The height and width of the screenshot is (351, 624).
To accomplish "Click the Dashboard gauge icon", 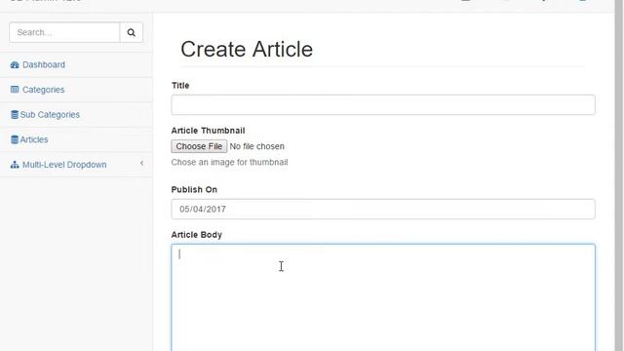I will [x=15, y=65].
